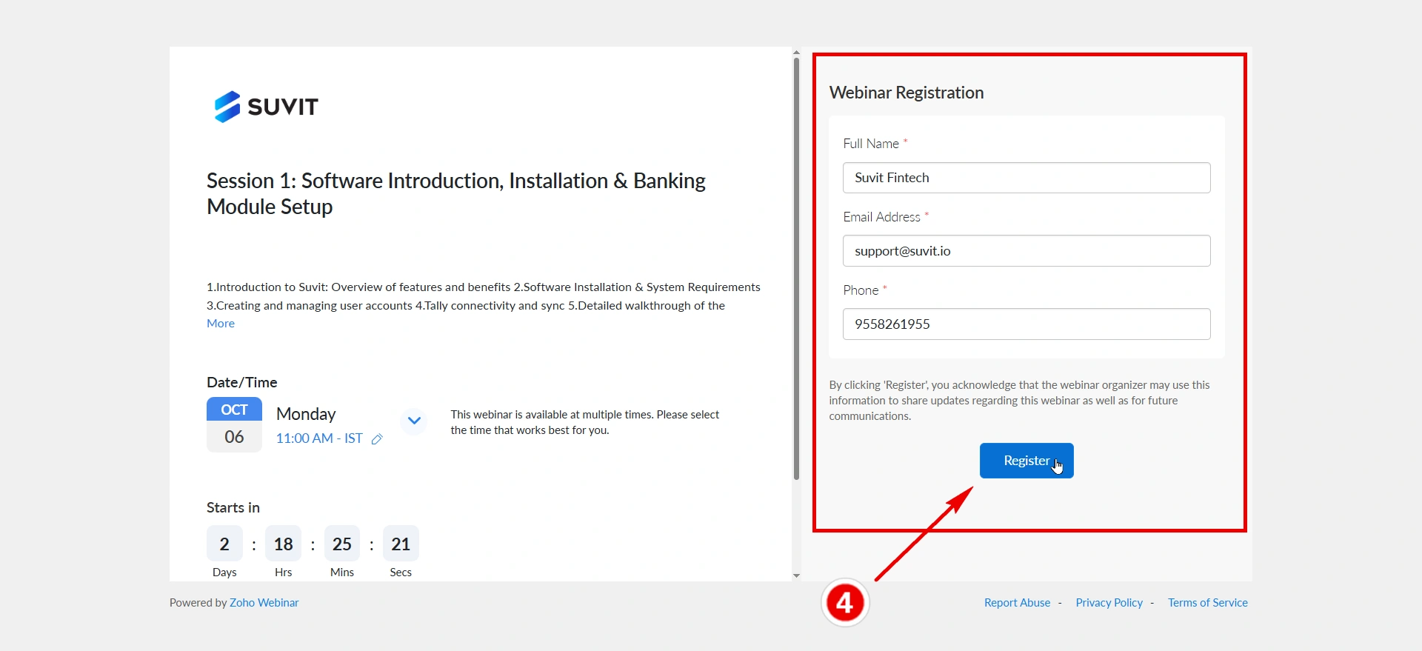Select the Phone number field
The height and width of the screenshot is (651, 1422).
1026,324
